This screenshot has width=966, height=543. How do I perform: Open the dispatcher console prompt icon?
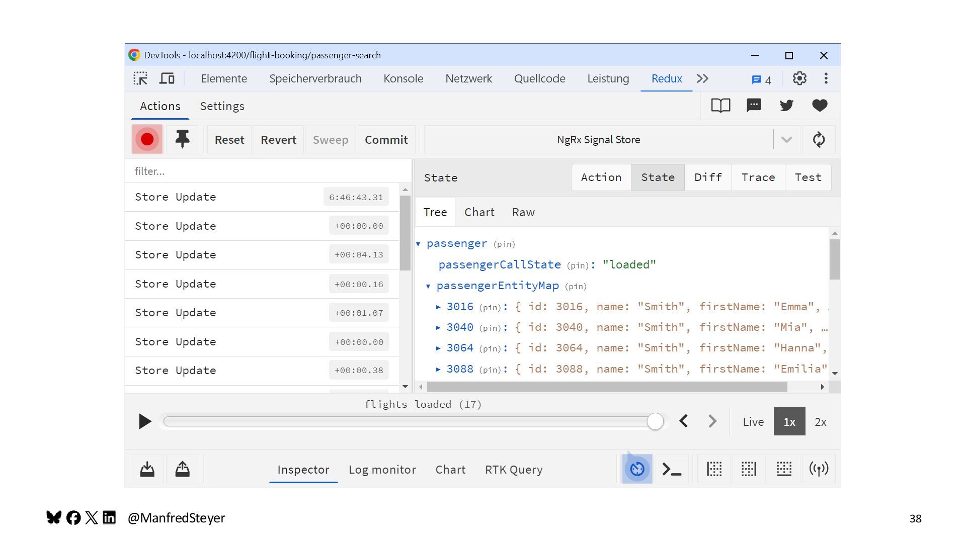(x=672, y=469)
